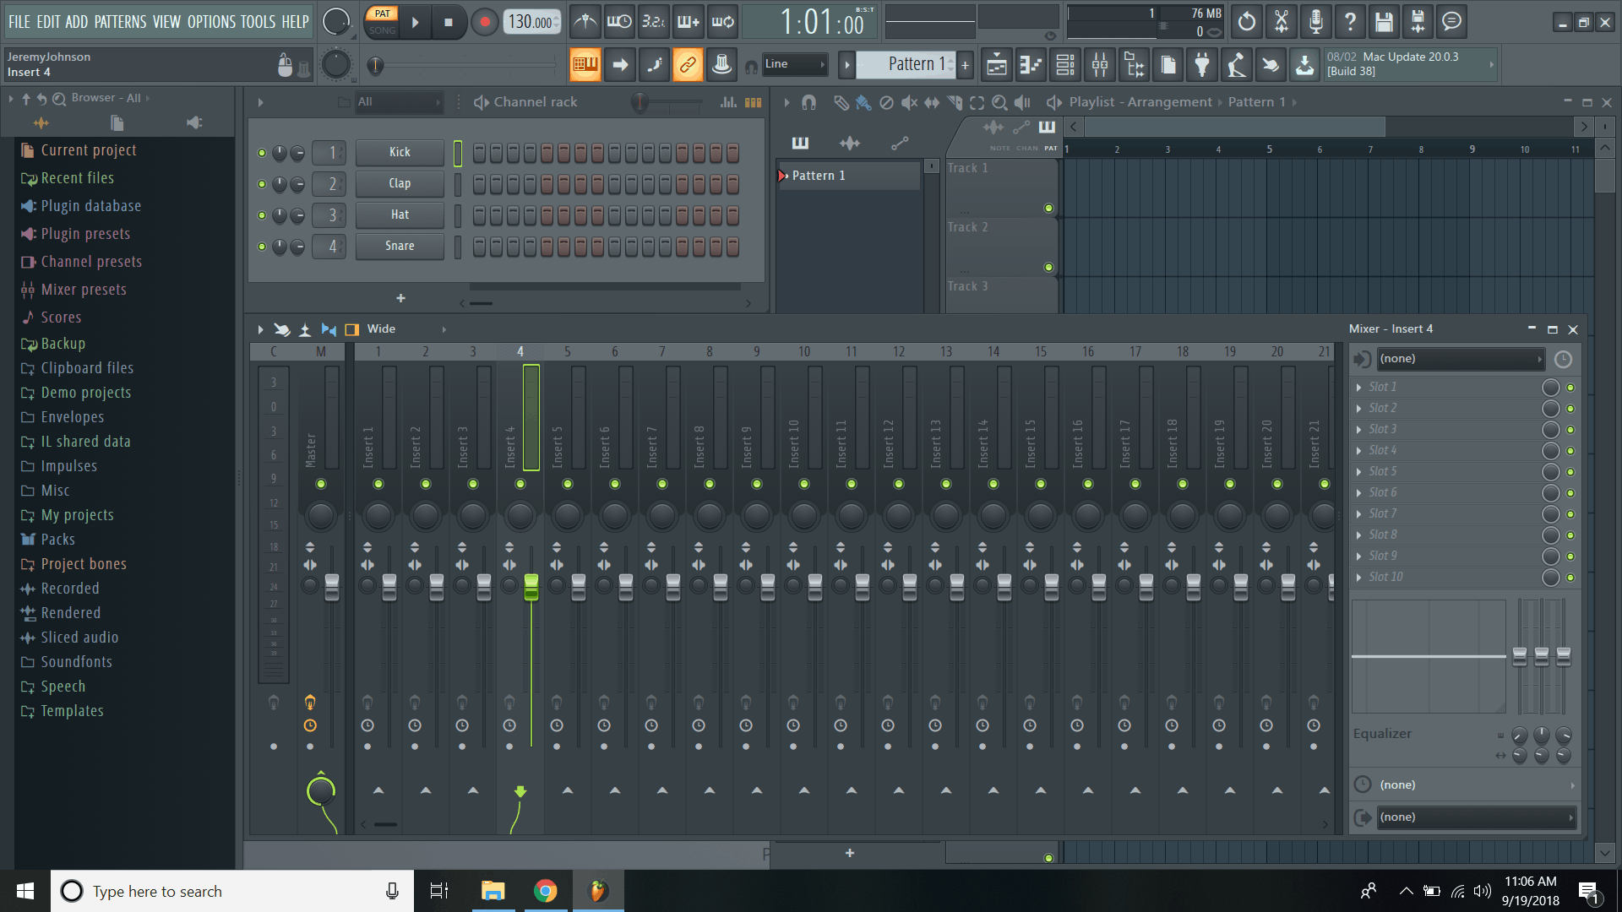Viewport: 1622px width, 912px height.
Task: Click the Insert 4 volume fader
Action: click(531, 589)
